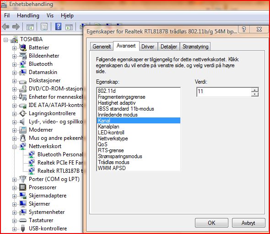The image size is (270, 234).
Task: Open the Strømstyring tab
Action: (x=195, y=47)
